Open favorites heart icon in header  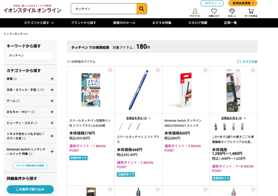click(214, 13)
